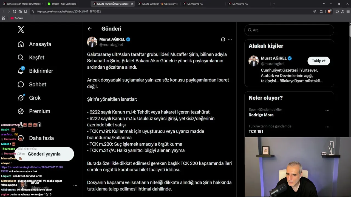Click the Ara search field
Viewport: 351px width, 197px height.
point(289,30)
